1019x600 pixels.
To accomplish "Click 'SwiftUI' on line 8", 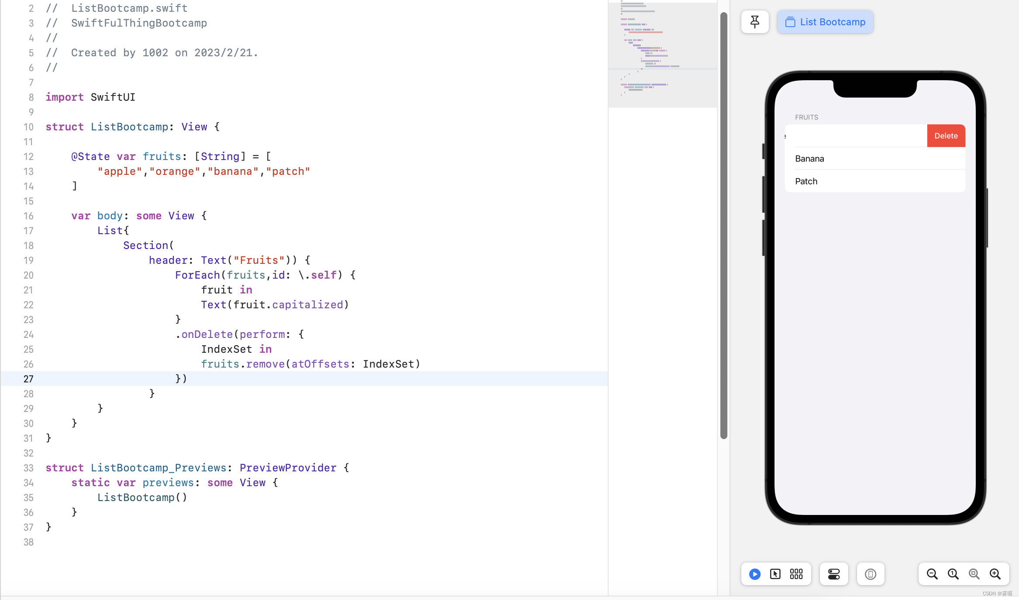I will click(113, 97).
